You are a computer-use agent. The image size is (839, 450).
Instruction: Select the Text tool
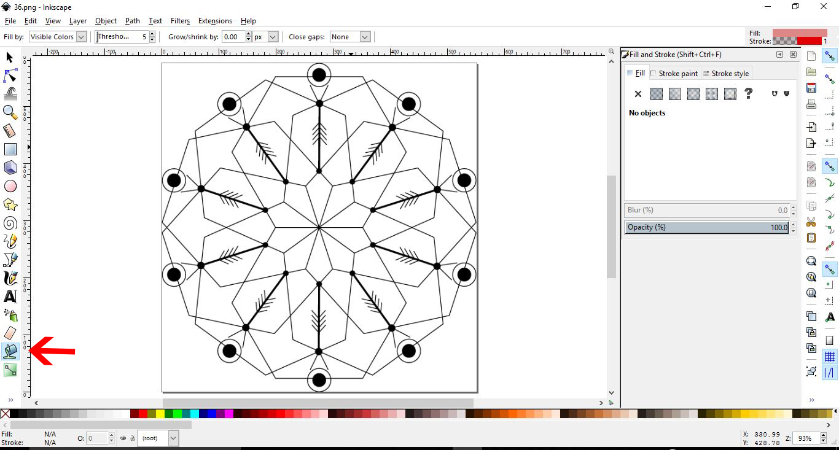tap(10, 297)
